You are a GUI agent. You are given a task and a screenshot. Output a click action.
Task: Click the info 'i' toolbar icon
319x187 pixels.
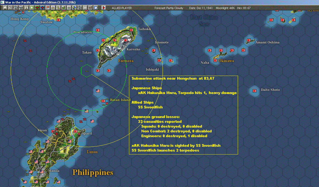26,8
